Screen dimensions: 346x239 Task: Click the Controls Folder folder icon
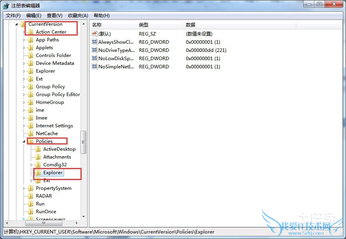(31, 55)
